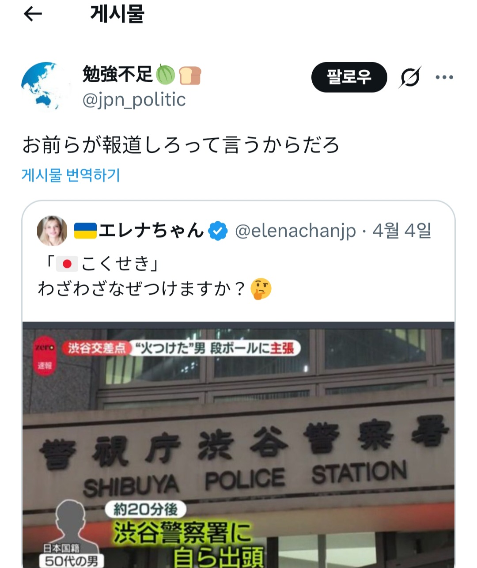This screenshot has height=568, width=477.
Task: Tap the 4월 4일 date on the quoted post
Action: click(401, 231)
